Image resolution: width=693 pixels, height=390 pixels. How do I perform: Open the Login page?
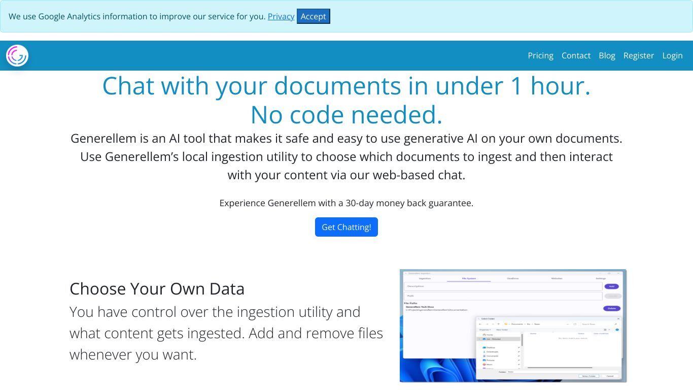[672, 55]
